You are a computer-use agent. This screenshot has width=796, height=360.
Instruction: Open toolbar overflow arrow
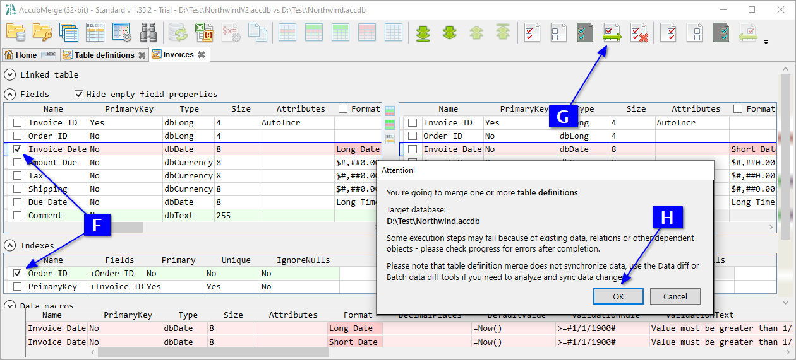pyautogui.click(x=766, y=42)
